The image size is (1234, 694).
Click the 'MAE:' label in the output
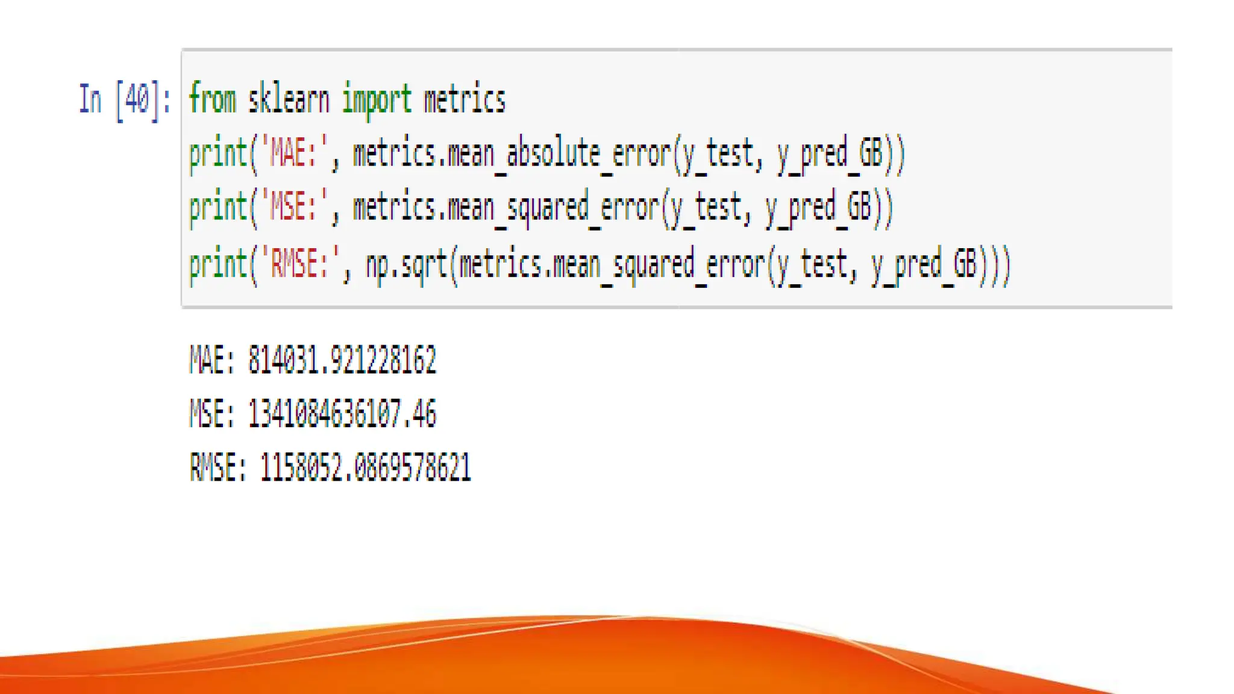[211, 360]
